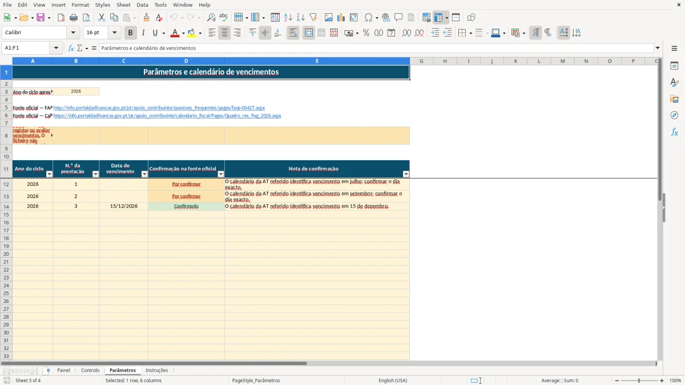
Task: Click the Merge and Center Cells icon
Action: (x=309, y=33)
